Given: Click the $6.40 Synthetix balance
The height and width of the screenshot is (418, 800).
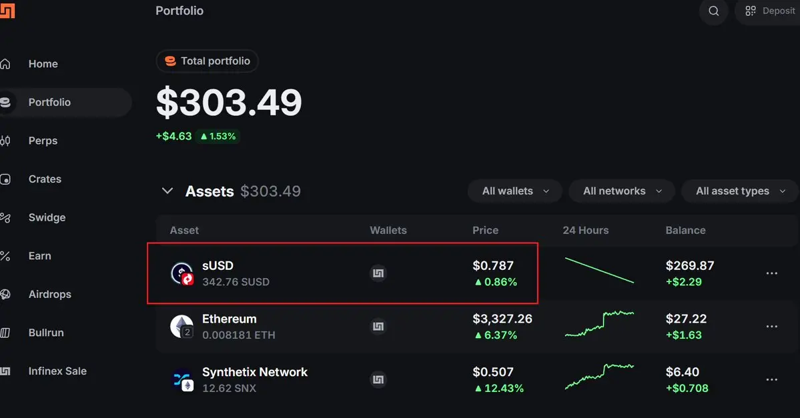Looking at the screenshot, I should tap(682, 372).
